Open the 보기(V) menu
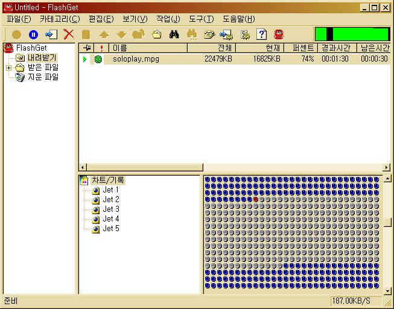This screenshot has width=394, height=309. 135,19
